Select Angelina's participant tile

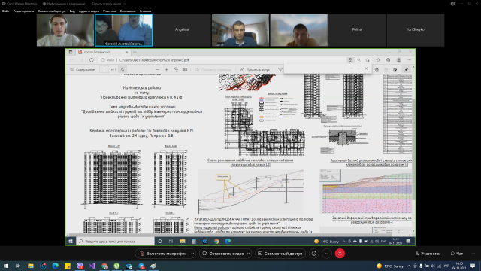pos(182,30)
